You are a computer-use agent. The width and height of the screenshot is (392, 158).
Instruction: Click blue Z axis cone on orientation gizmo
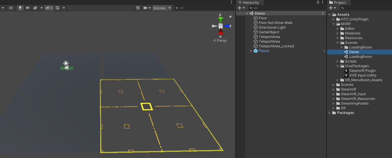[x=227, y=26]
